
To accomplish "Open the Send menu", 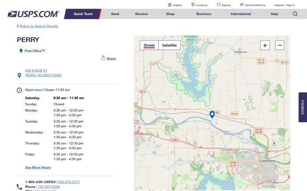I will point(115,14).
